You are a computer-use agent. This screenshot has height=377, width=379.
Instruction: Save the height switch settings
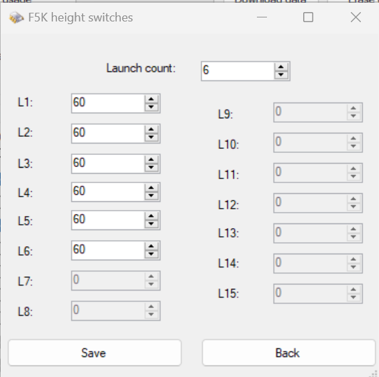(95, 353)
